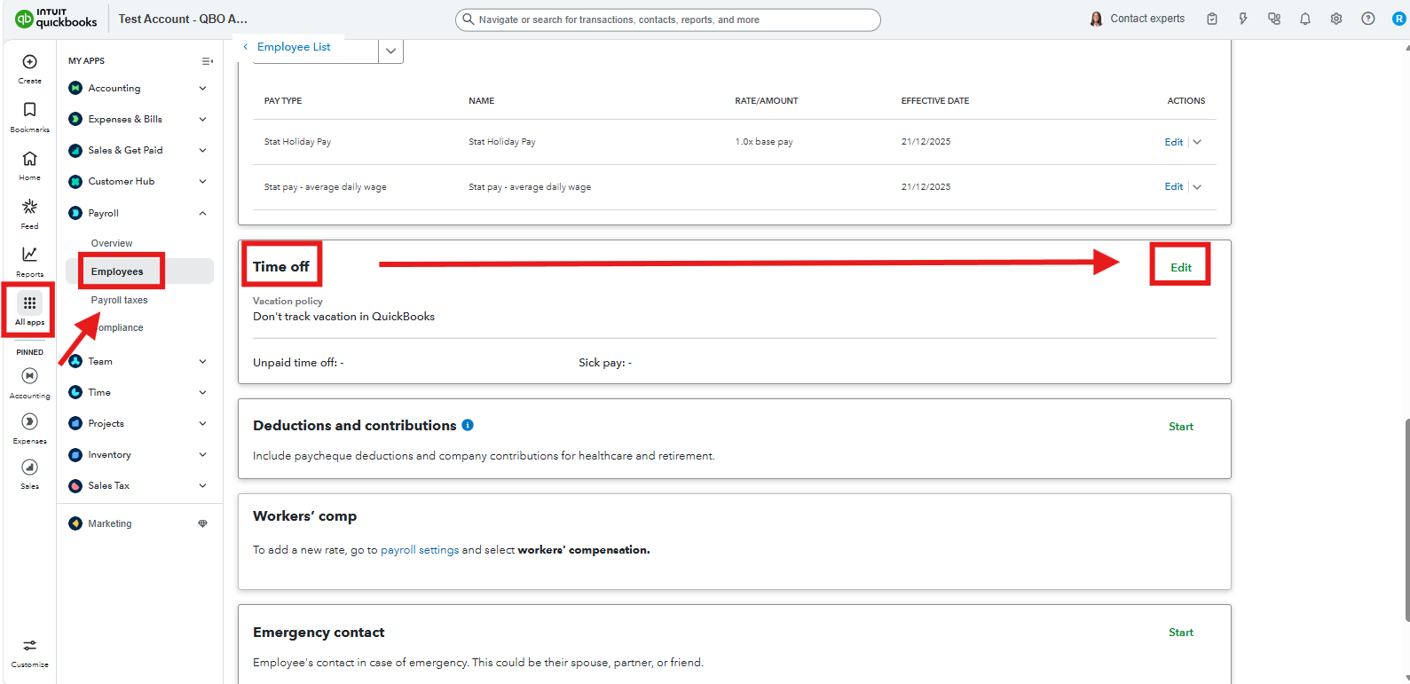Screen dimensions: 1410x684
Task: Open the settings gear icon
Action: coord(1335,19)
